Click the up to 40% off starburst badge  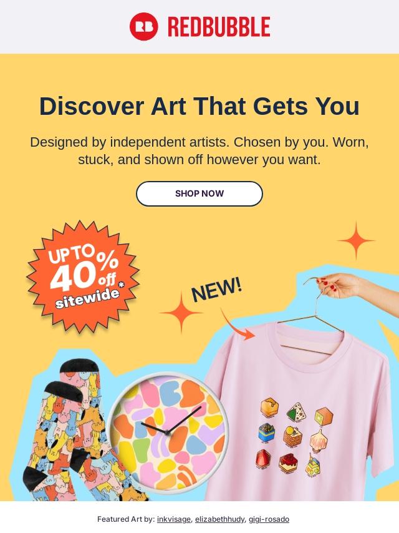(83, 276)
